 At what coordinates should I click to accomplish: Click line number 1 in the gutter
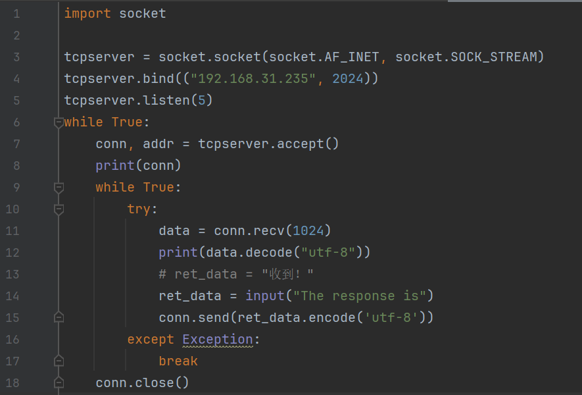coord(16,14)
